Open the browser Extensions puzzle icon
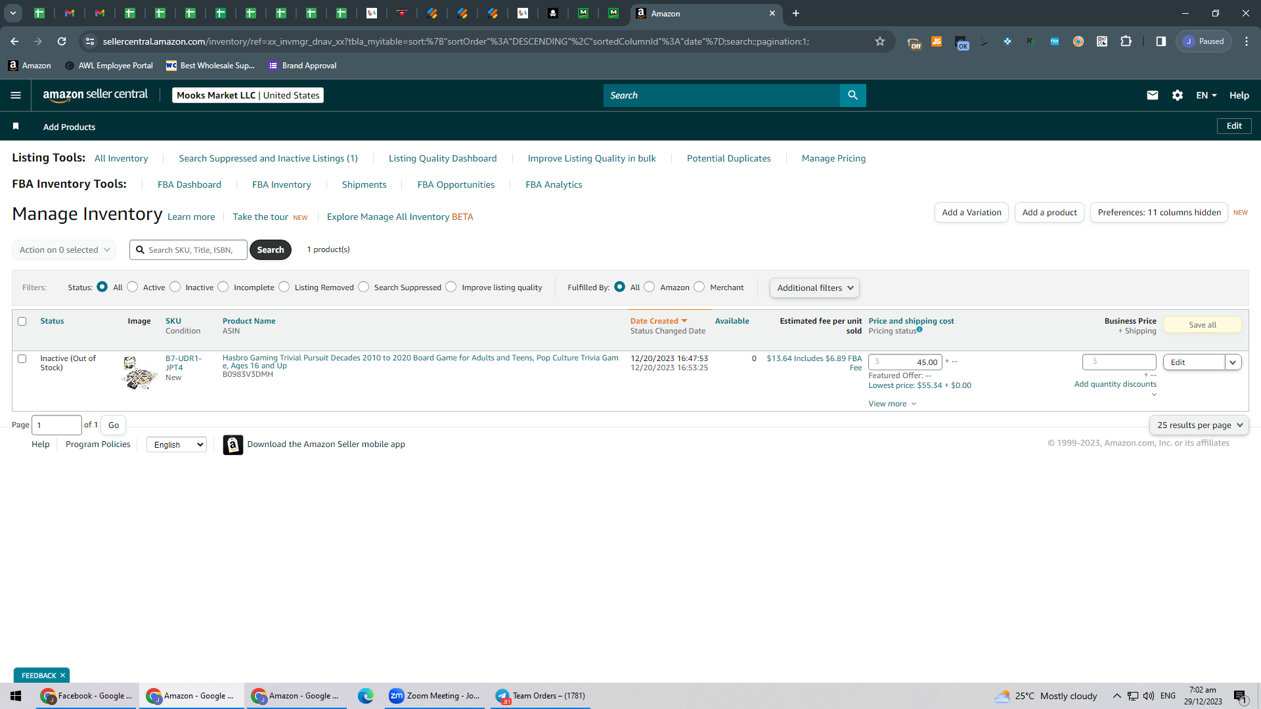Viewport: 1261px width, 709px height. (1126, 41)
